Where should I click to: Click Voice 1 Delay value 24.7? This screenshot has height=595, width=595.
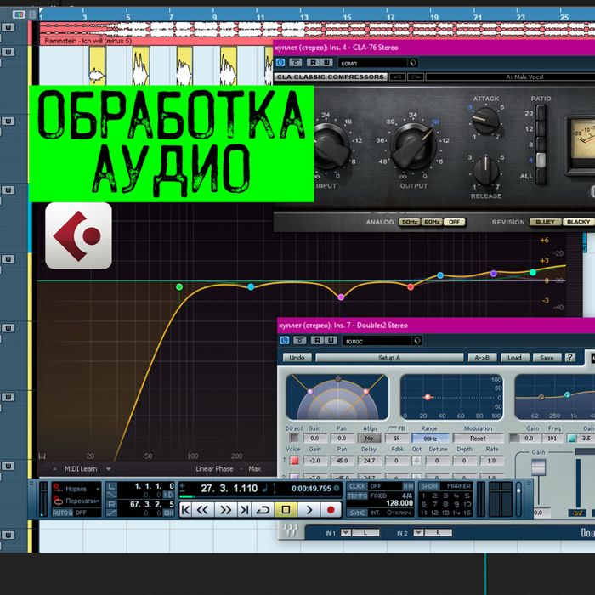[369, 461]
